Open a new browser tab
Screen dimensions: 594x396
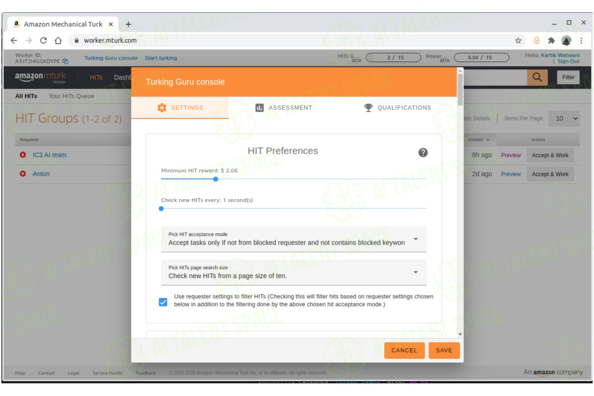click(x=128, y=24)
